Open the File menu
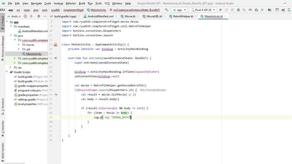Viewport: 292px width, 164px height. 10,3
